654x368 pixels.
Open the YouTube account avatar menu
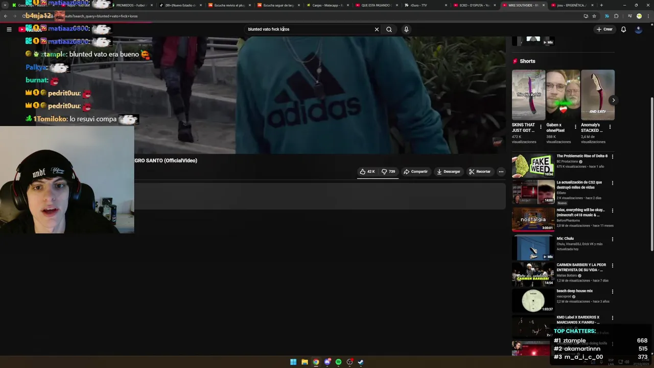click(x=638, y=29)
